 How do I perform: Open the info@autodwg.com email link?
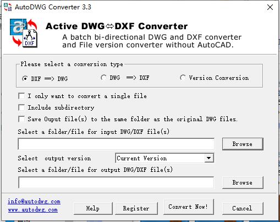(x=34, y=202)
